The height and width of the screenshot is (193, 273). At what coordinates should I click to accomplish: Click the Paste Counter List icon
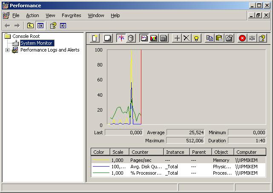(219, 38)
